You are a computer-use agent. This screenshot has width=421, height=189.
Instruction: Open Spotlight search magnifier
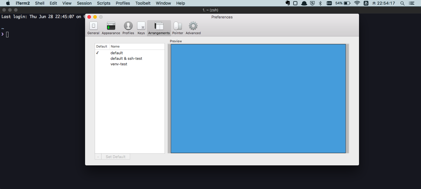403,3
